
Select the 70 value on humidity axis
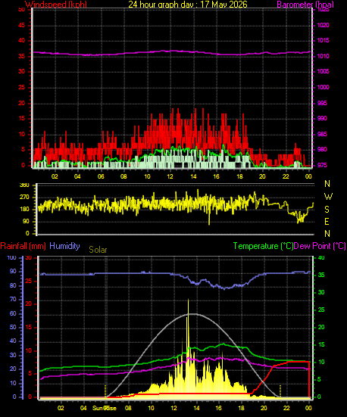(13, 300)
